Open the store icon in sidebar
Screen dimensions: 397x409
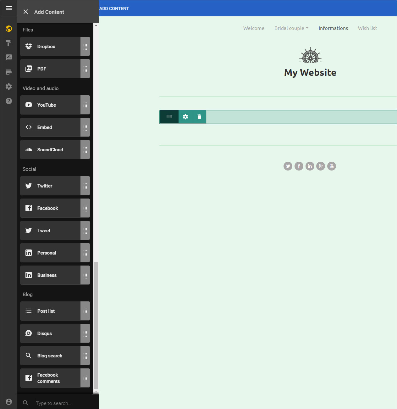point(9,72)
